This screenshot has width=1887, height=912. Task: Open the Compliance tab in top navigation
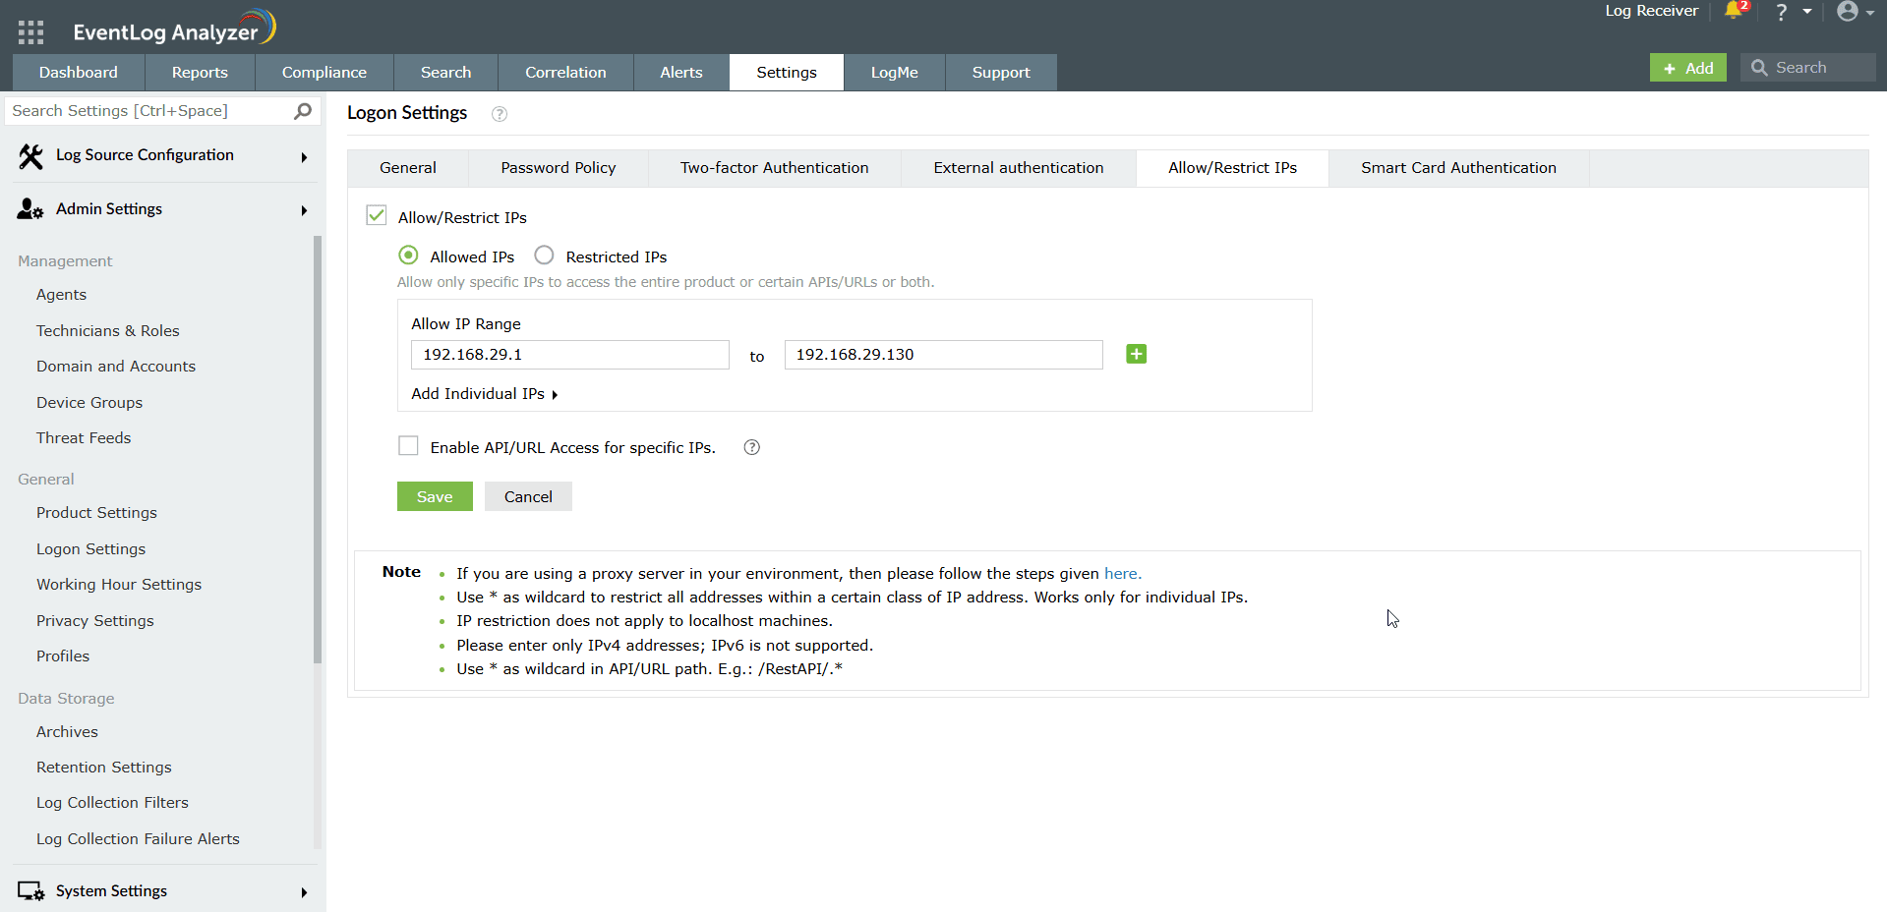pos(324,73)
